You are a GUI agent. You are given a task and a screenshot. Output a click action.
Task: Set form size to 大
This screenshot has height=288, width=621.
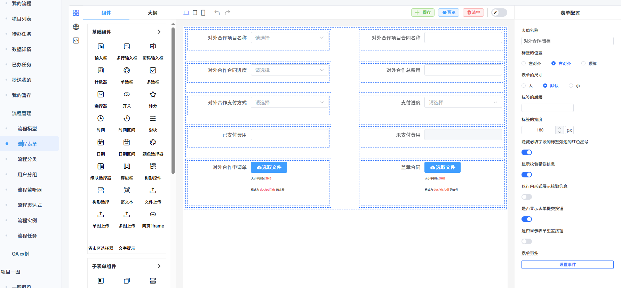(x=527, y=86)
